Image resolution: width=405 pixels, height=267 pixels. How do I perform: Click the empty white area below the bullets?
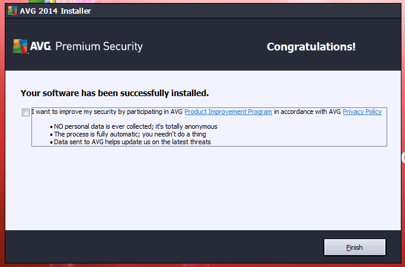pos(203,188)
